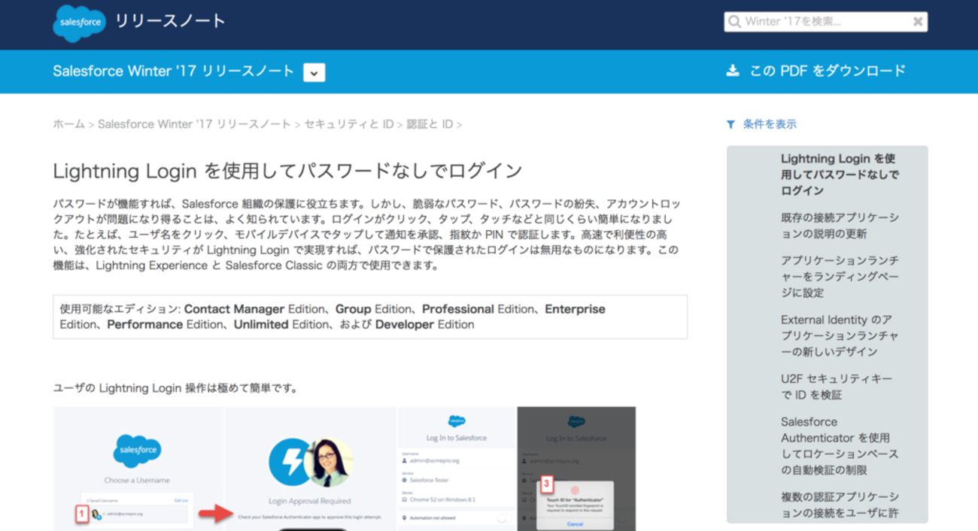Click the Lightning Login walkthrough screenshot image
Viewport: 978px width, 531px height.
(345, 469)
